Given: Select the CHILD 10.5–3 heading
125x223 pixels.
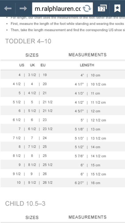Looking at the screenshot, I should point(25,204).
